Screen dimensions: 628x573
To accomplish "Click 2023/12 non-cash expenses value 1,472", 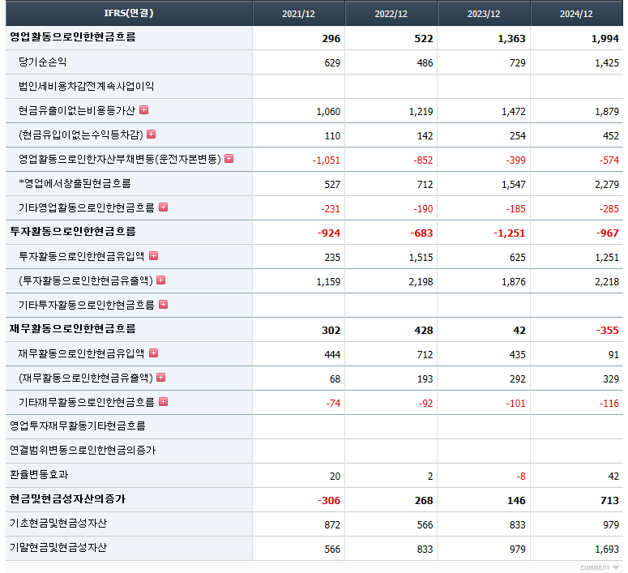I will [514, 111].
